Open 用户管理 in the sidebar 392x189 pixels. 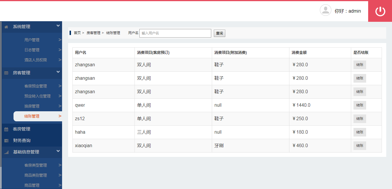(x=32, y=40)
